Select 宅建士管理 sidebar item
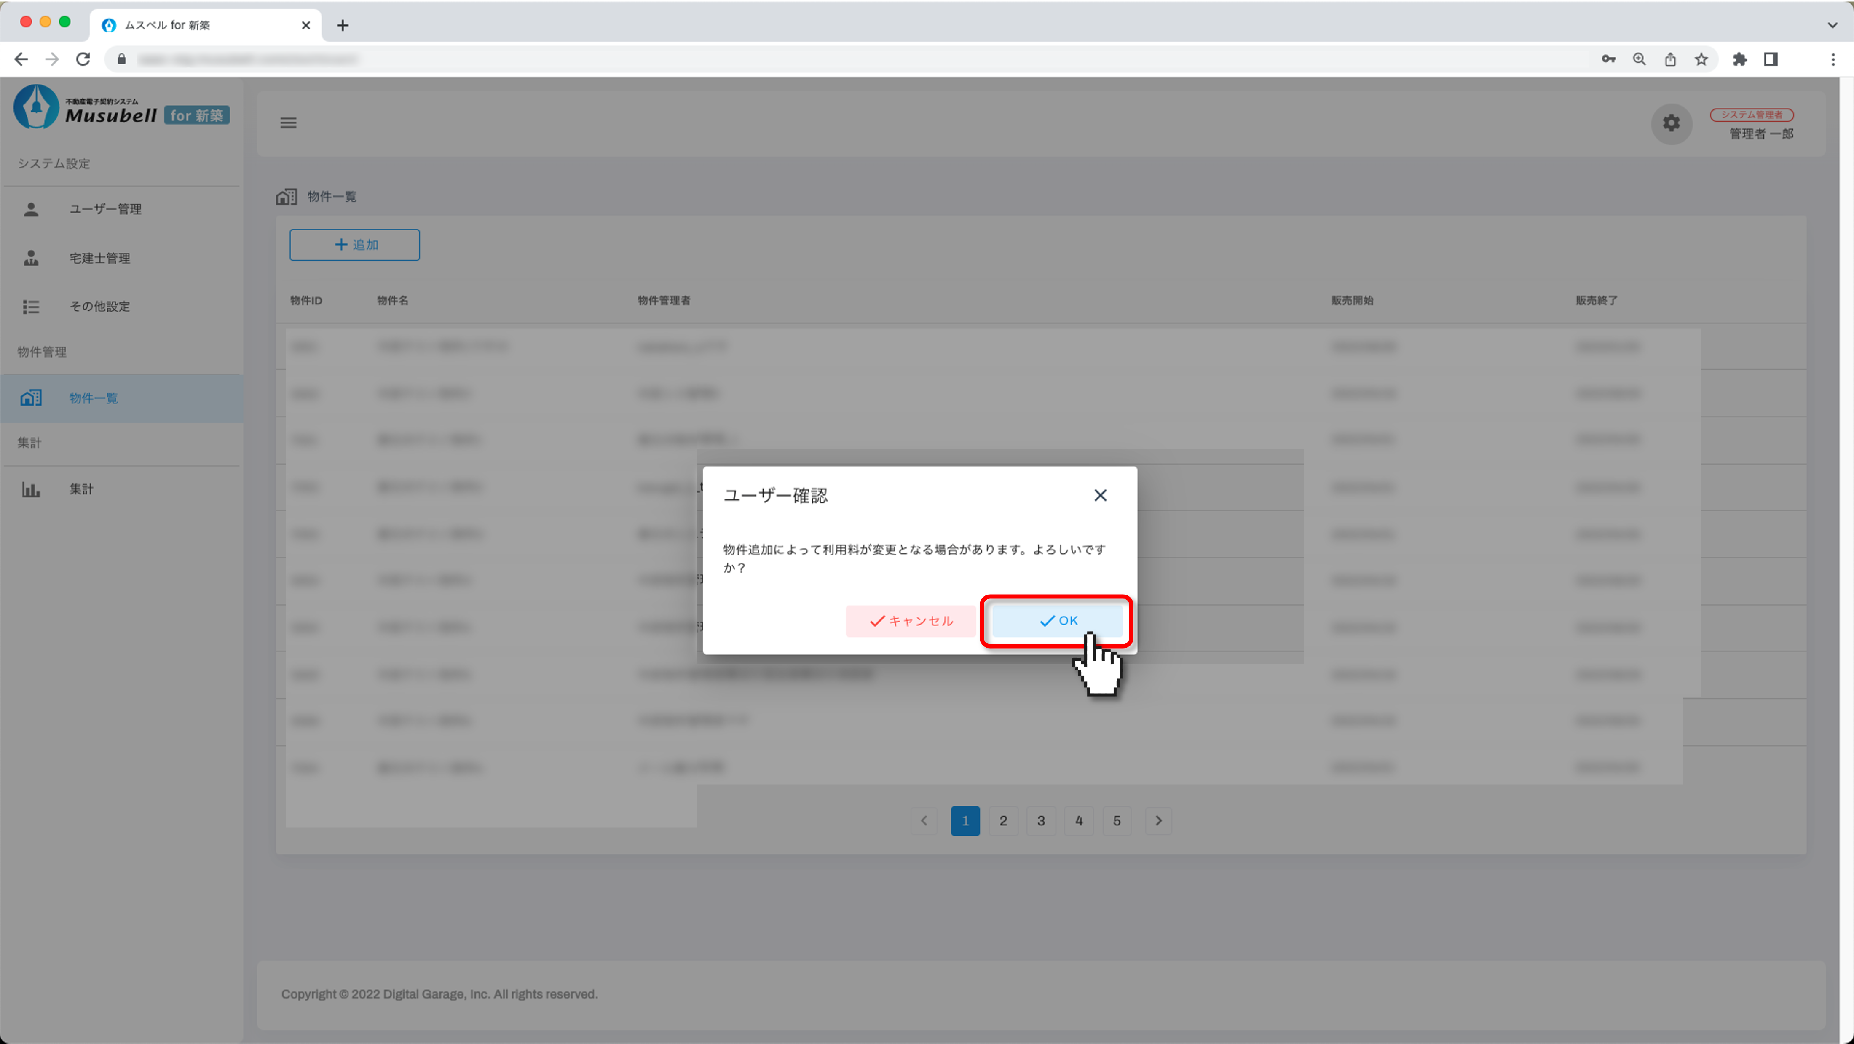1854x1044 pixels. (99, 258)
